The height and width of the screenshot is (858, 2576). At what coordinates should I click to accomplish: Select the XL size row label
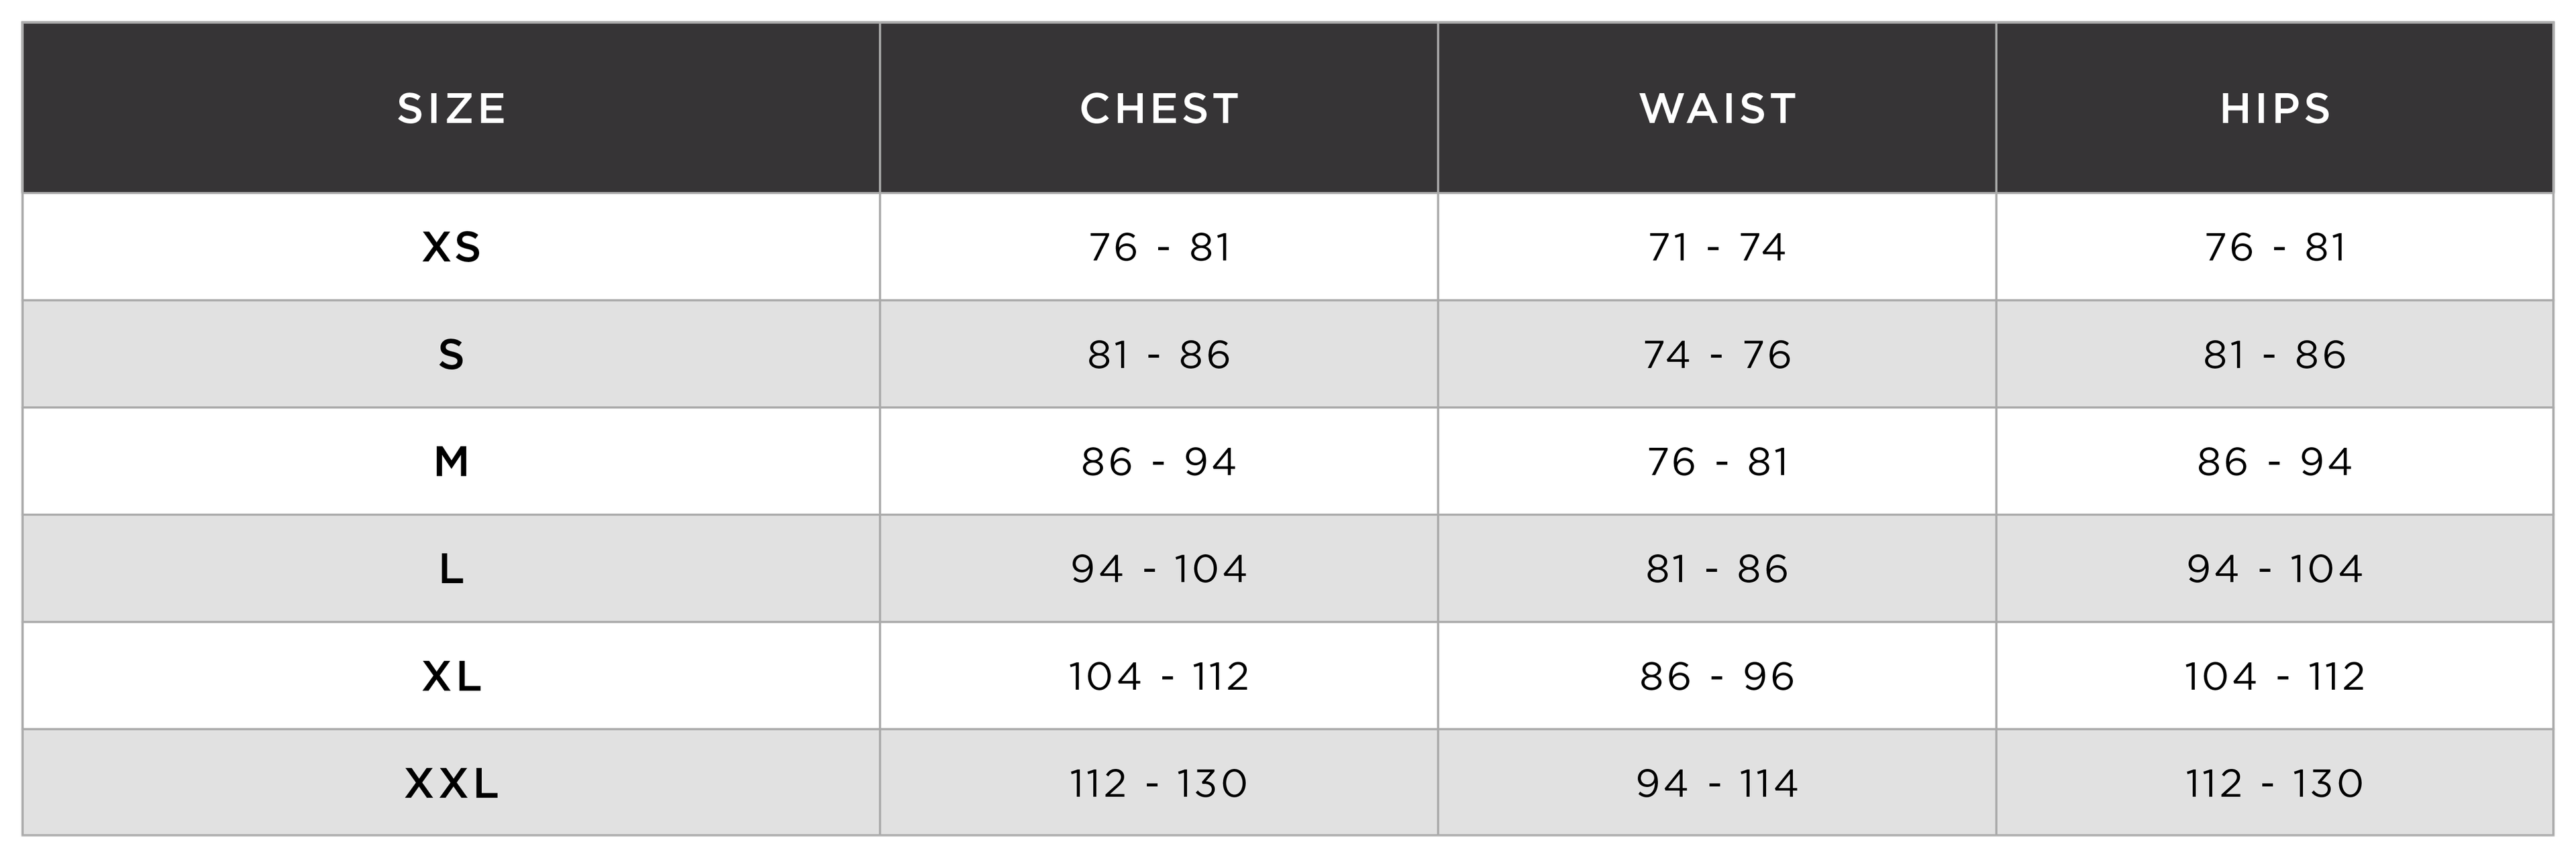point(452,676)
